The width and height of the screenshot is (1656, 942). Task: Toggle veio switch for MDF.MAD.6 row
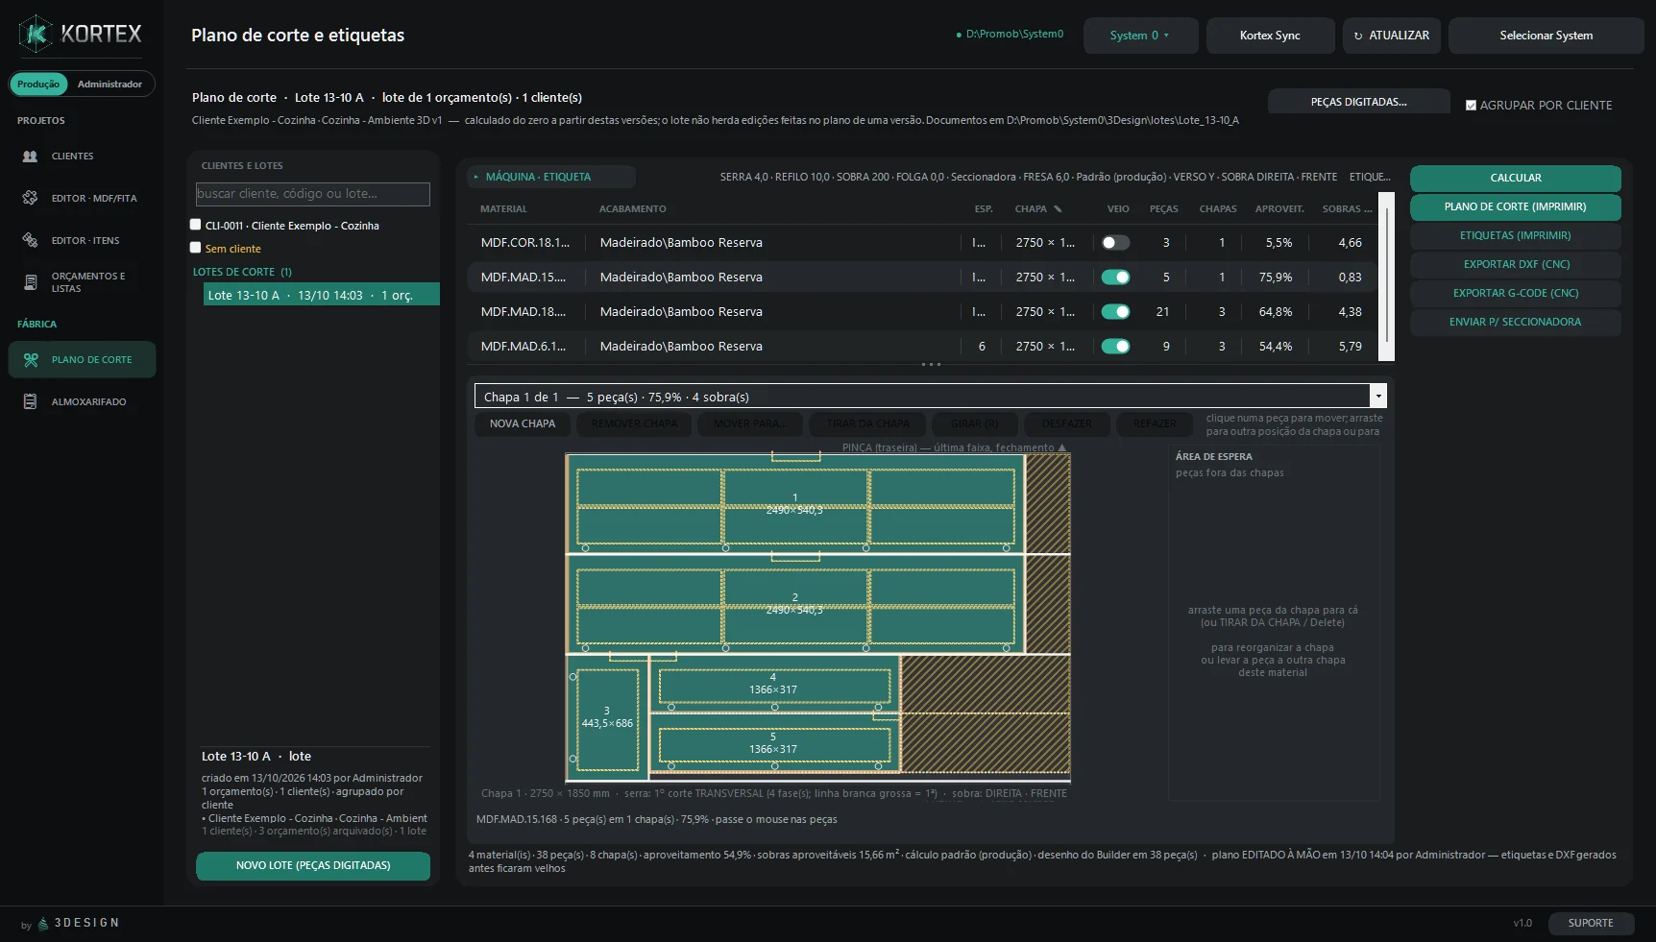pyautogui.click(x=1115, y=347)
